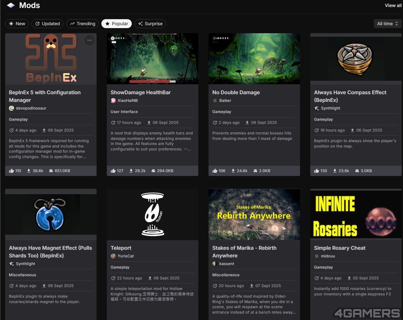Visit author XiaoHaiNB's profile name

click(128, 101)
